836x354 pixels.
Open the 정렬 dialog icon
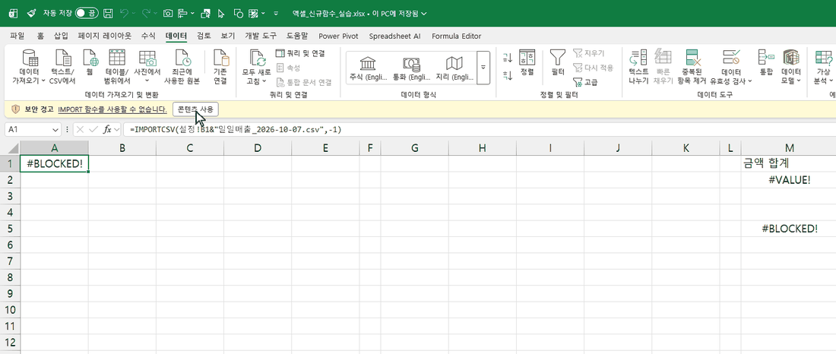(527, 63)
